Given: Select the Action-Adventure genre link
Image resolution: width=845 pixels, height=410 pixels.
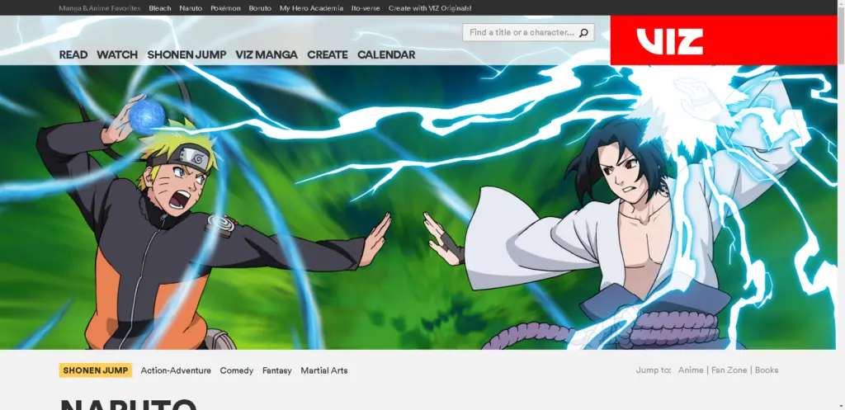Looking at the screenshot, I should 176,370.
